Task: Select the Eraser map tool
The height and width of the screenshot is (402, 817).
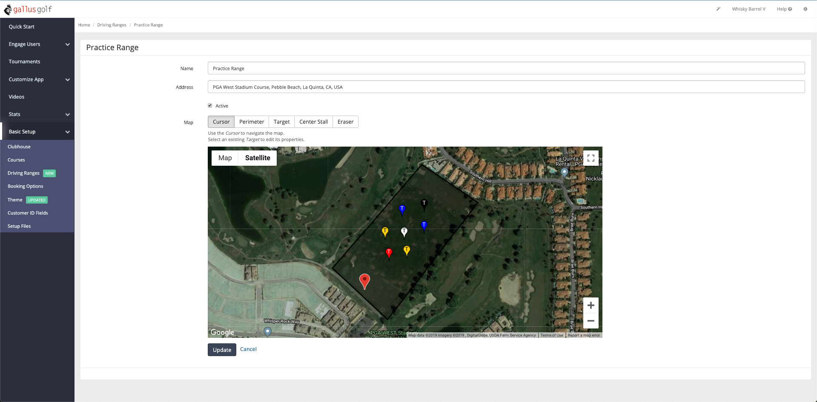Action: coord(345,122)
